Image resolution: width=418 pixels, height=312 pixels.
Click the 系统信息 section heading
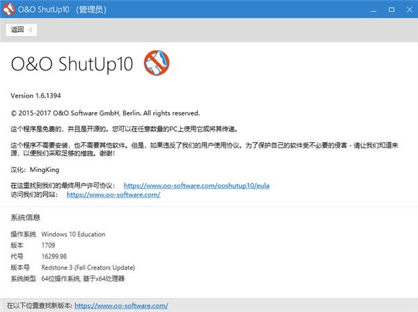tap(25, 217)
